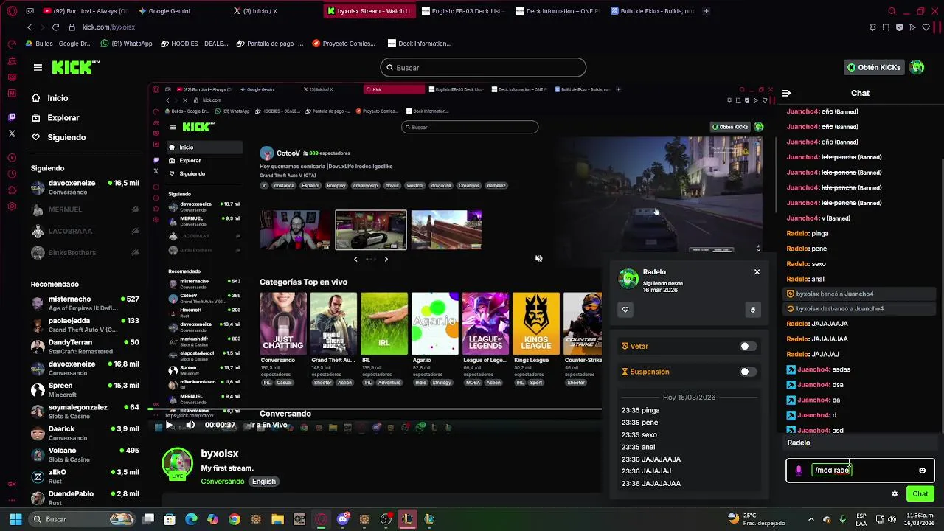Screen dimensions: 944x531
Task: Open paolaojedda in Recomendado list
Action: tap(85, 325)
